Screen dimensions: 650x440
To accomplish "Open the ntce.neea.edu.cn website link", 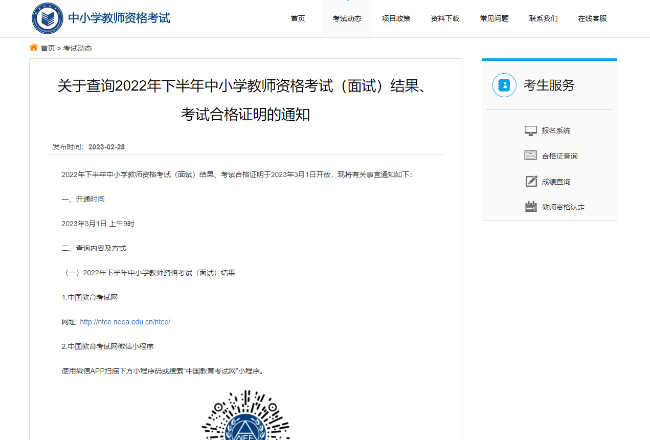I will 125,322.
